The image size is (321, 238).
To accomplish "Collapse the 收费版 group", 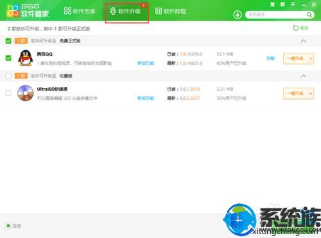I will [303, 76].
